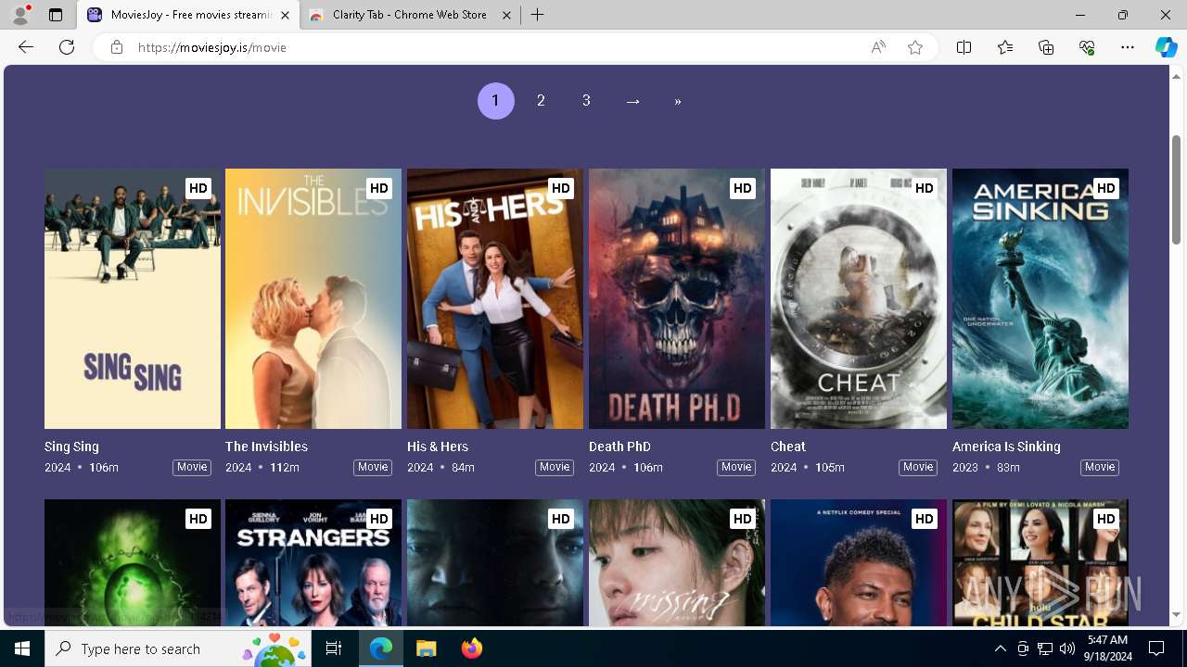Open the Windows Start menu
Viewport: 1187px width, 667px height.
[22, 648]
